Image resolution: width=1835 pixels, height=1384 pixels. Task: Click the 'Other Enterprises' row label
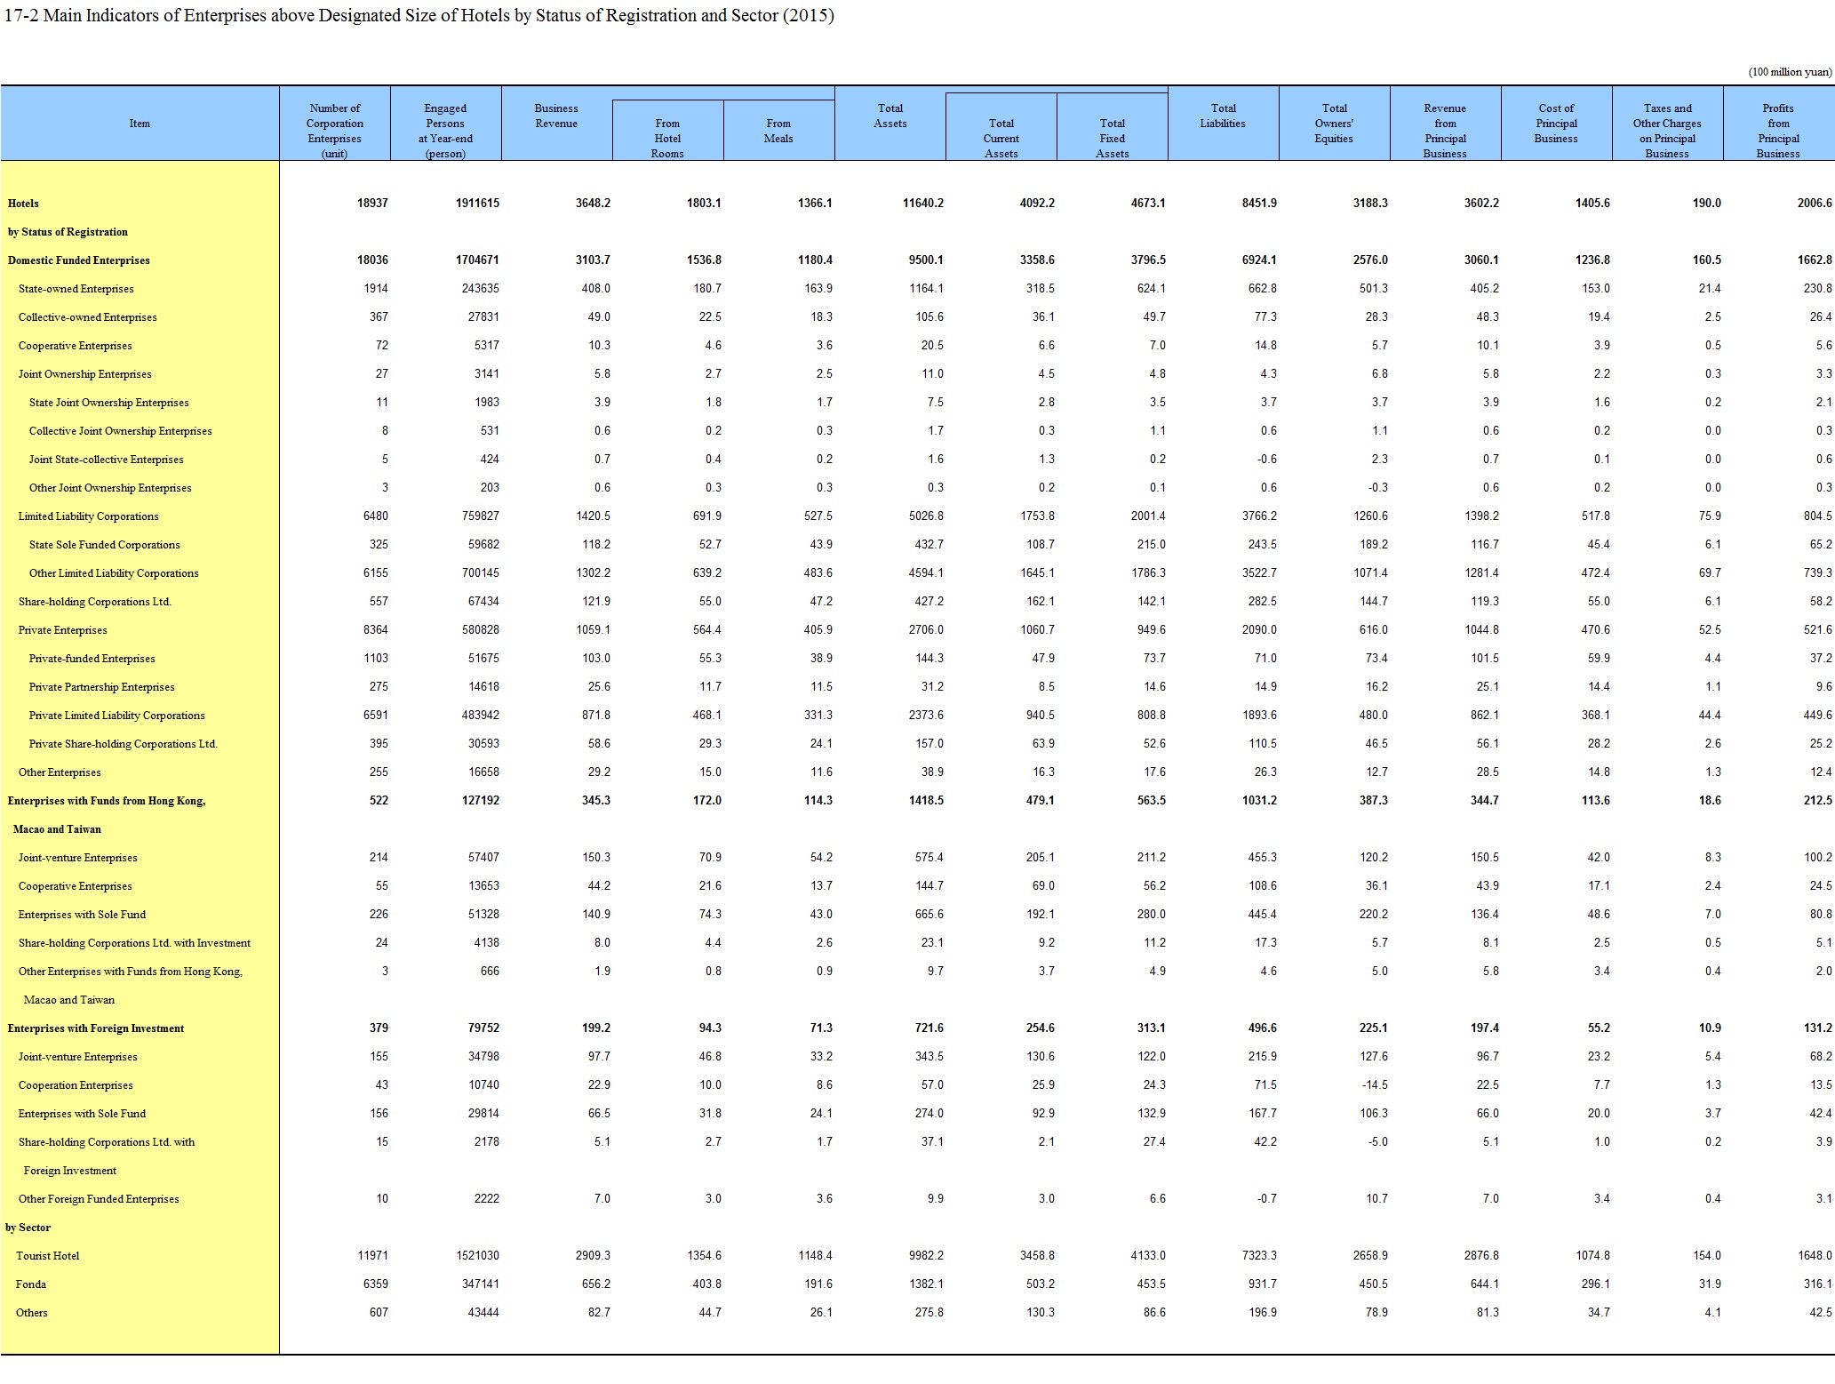point(60,772)
